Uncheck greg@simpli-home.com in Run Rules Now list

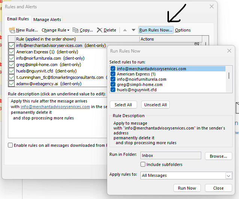pos(113,84)
